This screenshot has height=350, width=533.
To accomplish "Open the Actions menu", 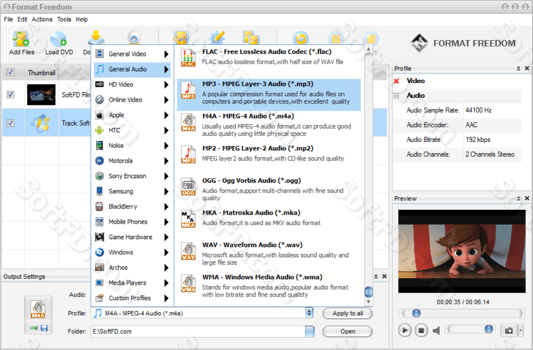I will pos(42,19).
